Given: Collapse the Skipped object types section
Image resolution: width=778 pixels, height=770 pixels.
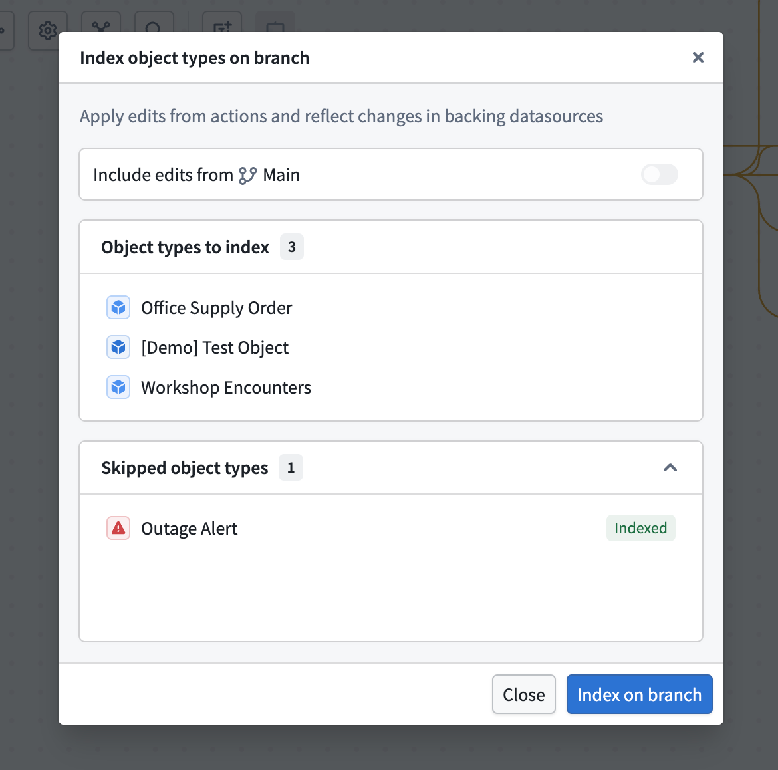Looking at the screenshot, I should coord(670,468).
